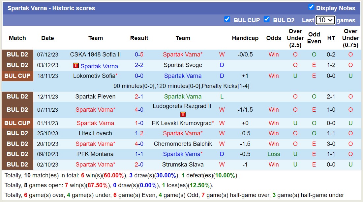The height and width of the screenshot is (202, 363).
Task: Click the PFK Montana team name
Action: pyautogui.click(x=95, y=154)
